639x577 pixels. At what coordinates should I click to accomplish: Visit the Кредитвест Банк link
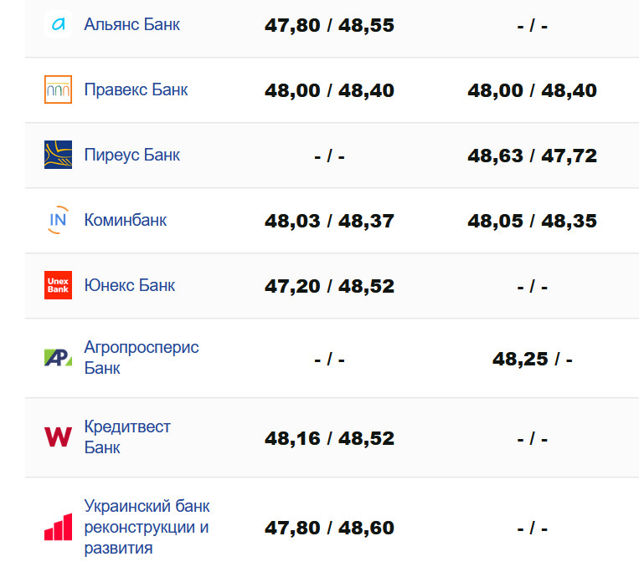[x=126, y=437]
